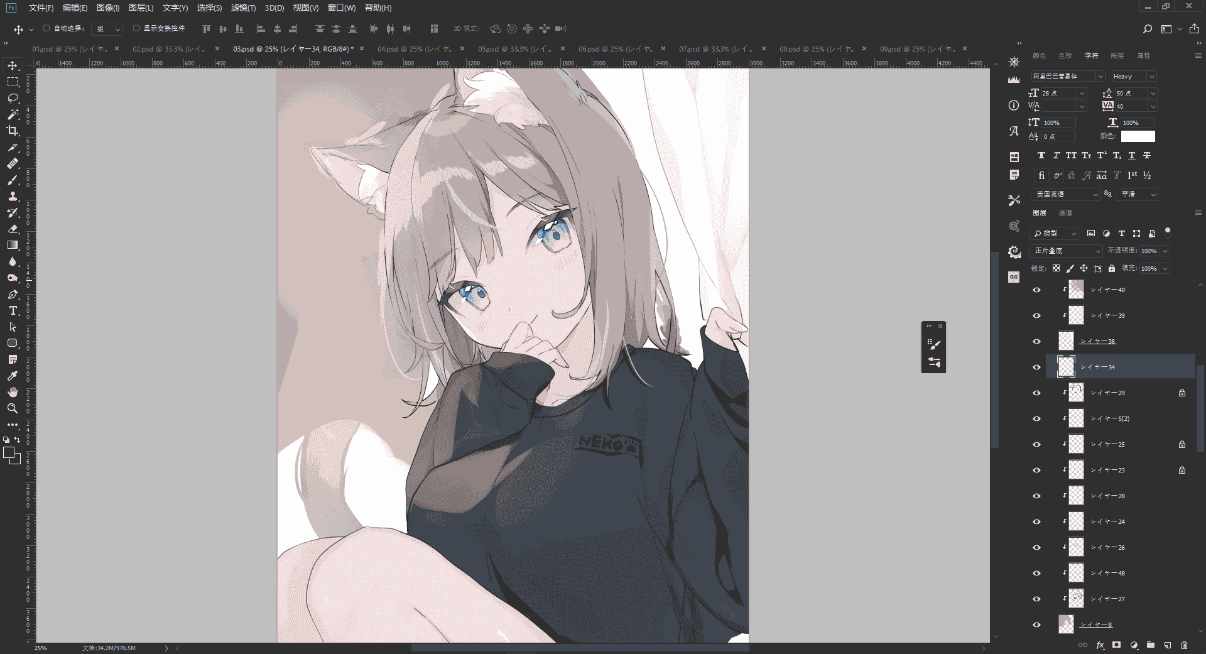Add a layer mask
1206x654 pixels.
(x=1117, y=645)
